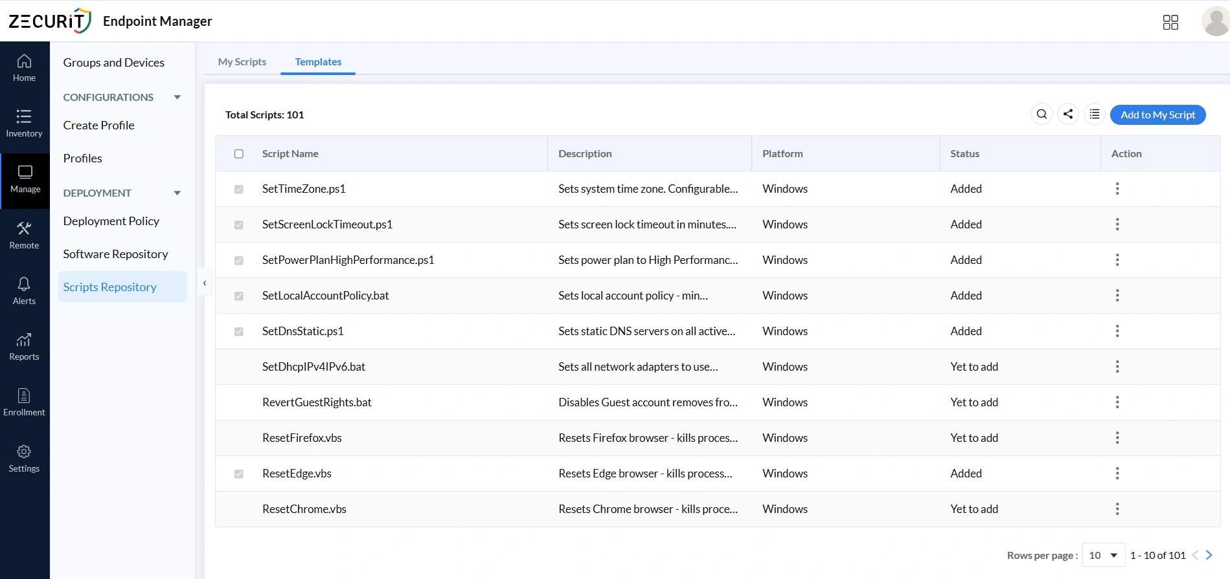Open Profiles menu item
Image resolution: width=1230 pixels, height=579 pixels.
(x=83, y=158)
